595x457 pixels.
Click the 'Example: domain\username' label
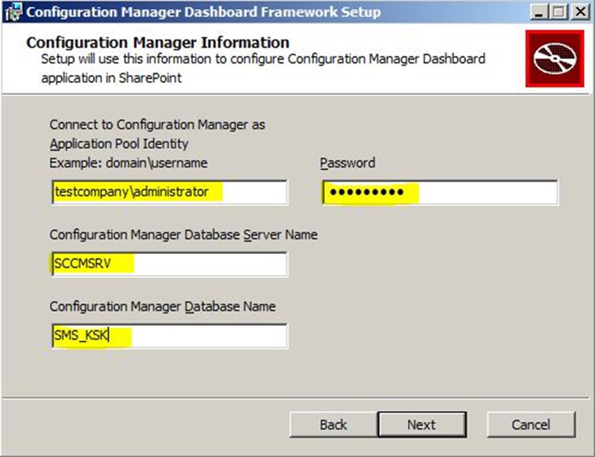pos(128,163)
